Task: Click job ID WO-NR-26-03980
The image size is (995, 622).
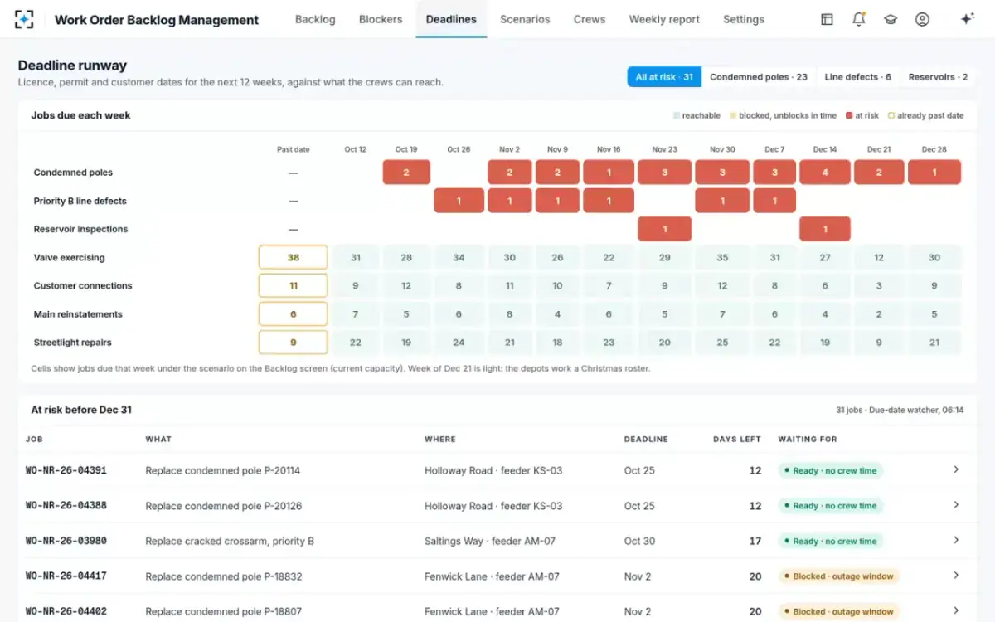Action: click(x=66, y=541)
